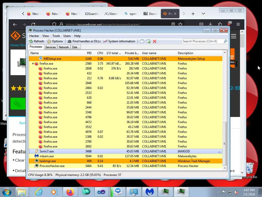Open the View menu
Screen dimensions: 262x197
pos(46,36)
